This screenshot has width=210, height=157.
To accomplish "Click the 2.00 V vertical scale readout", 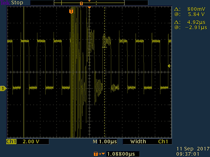I will click(x=31, y=142).
